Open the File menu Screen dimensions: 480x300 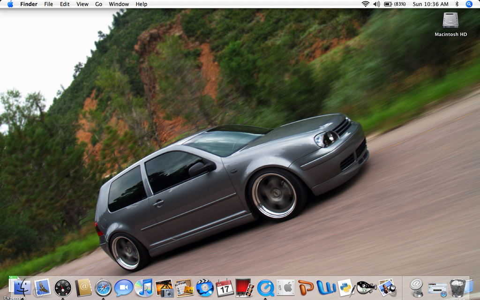point(48,4)
